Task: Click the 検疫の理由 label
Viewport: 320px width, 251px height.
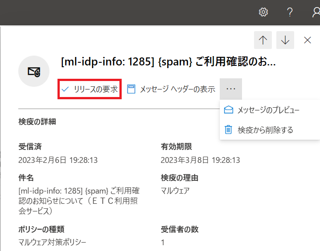Action: point(180,178)
